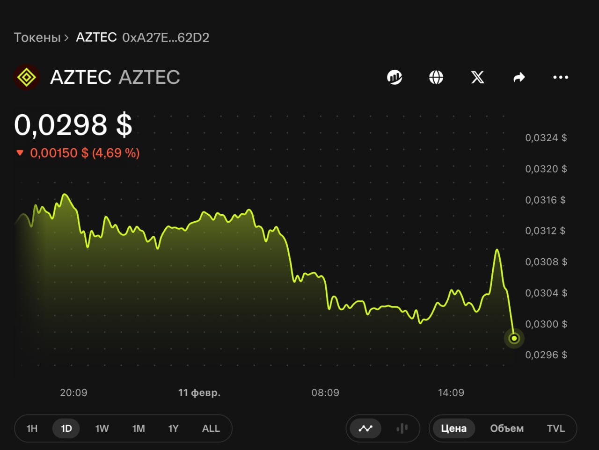
Task: Click the current price marker dot
Action: point(514,338)
